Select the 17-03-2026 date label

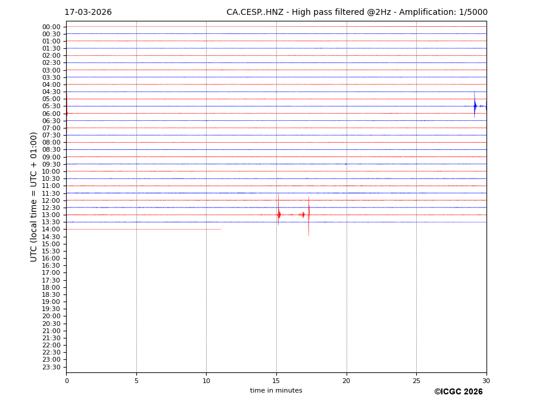pyautogui.click(x=88, y=12)
